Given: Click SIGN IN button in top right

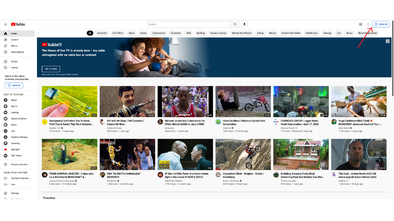Looking at the screenshot, I should click(x=381, y=24).
